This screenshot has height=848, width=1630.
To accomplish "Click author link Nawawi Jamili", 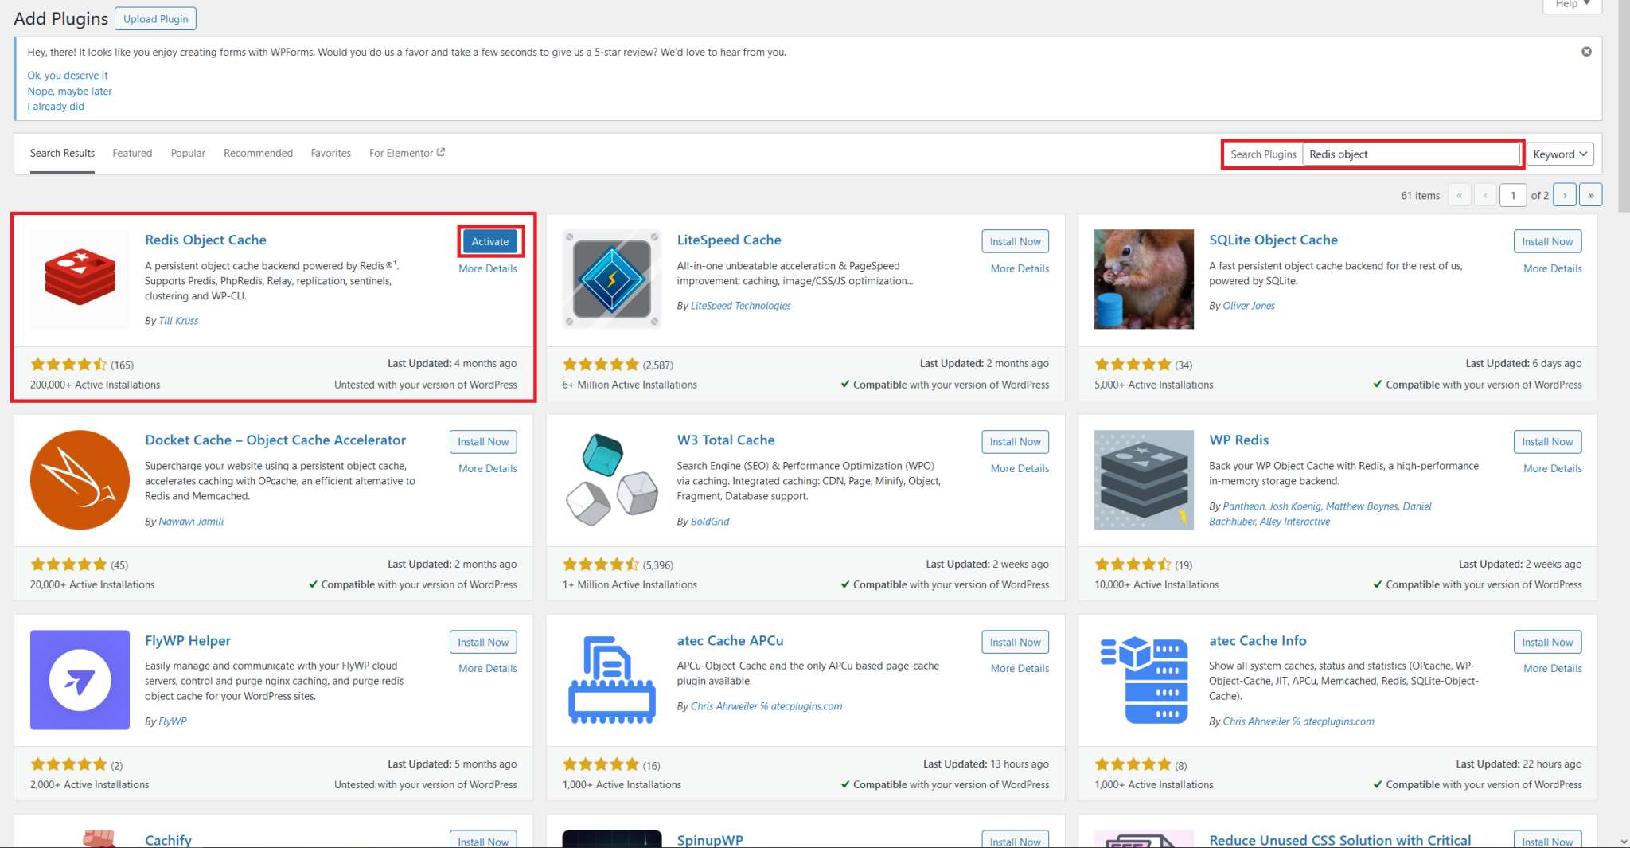I will 191,522.
